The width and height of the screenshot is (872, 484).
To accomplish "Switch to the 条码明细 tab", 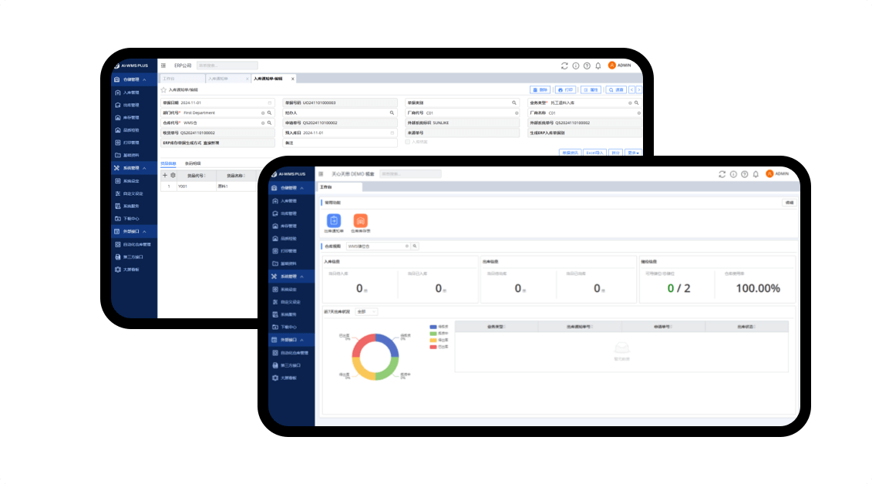I will click(193, 163).
